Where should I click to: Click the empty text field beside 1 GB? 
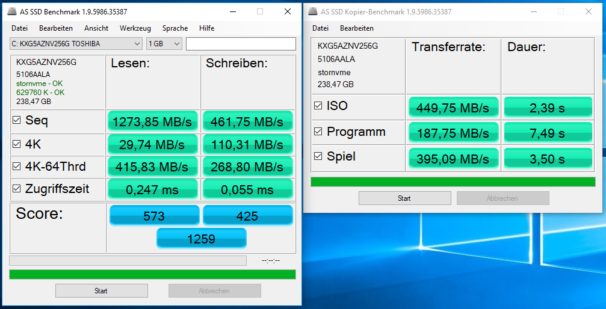241,44
